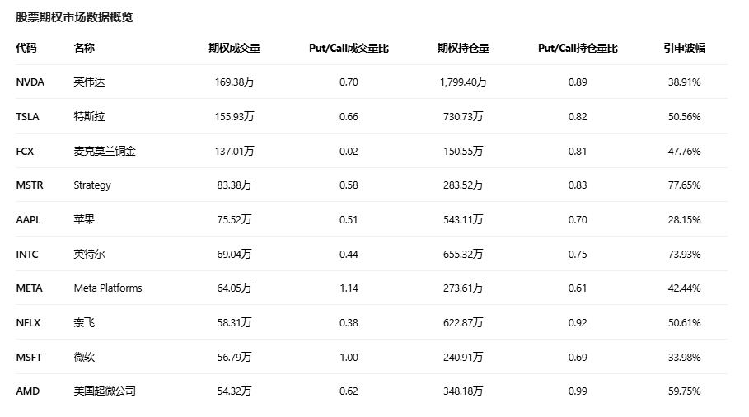Click Strategy's 77.65% implied volatility value
This screenshot has width=749, height=417.
(684, 185)
